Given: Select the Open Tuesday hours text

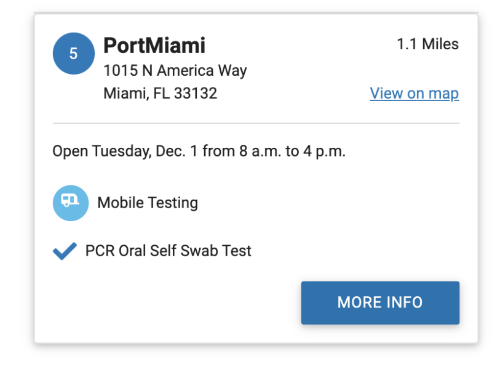Looking at the screenshot, I should coord(199,151).
